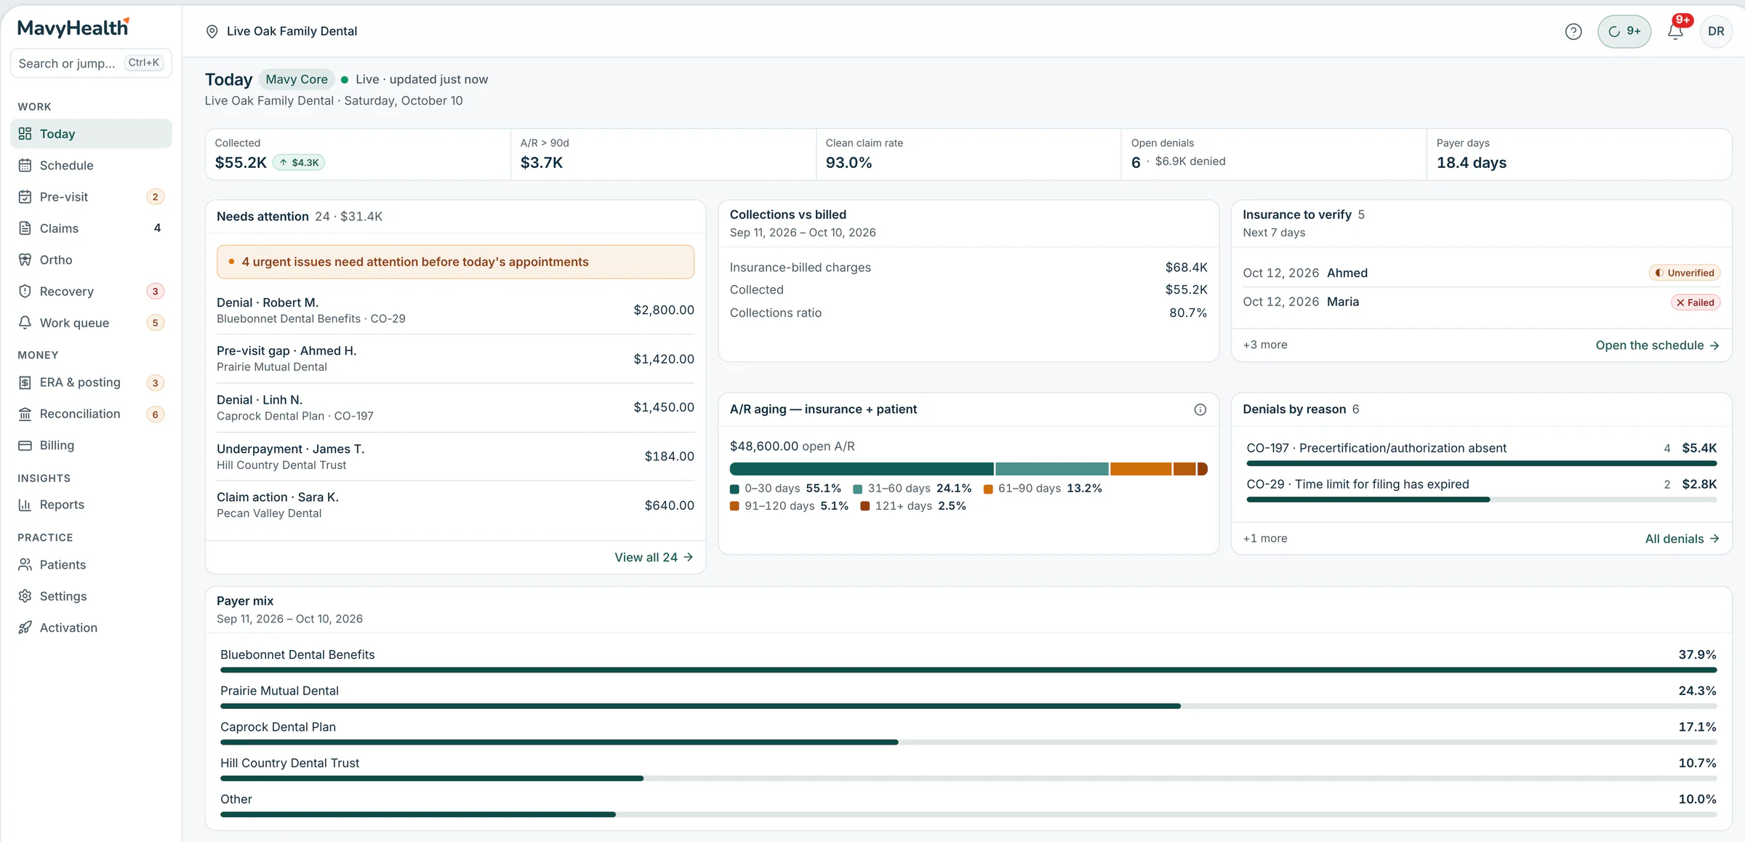Click the location pin icon beside Live Oak
Viewport: 1745px width, 842px height.
(x=212, y=31)
